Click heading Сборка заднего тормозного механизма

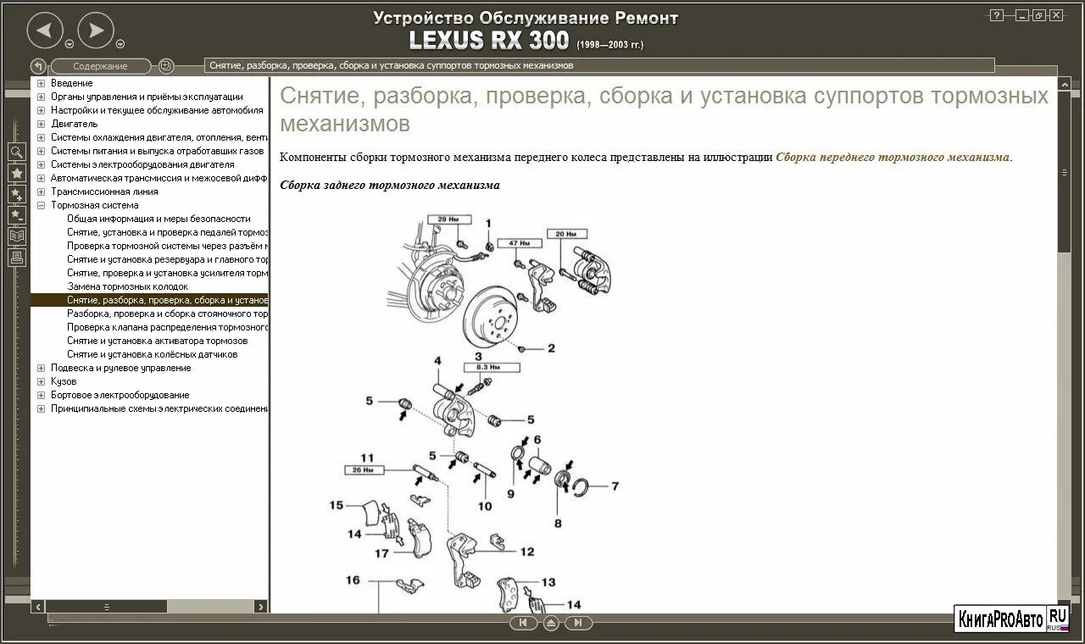point(390,185)
